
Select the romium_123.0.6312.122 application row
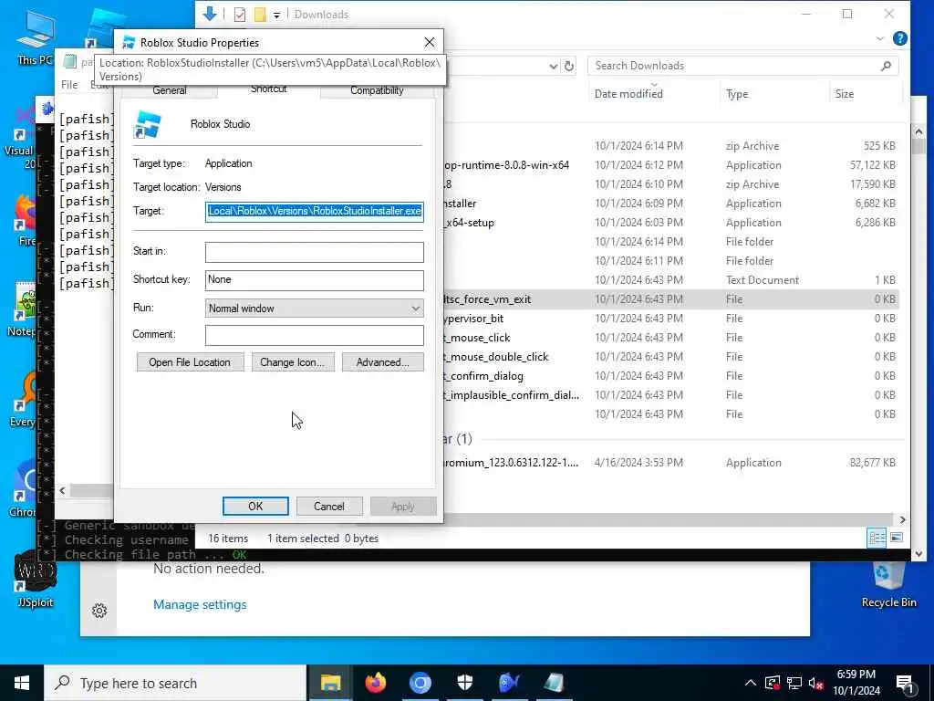point(670,463)
